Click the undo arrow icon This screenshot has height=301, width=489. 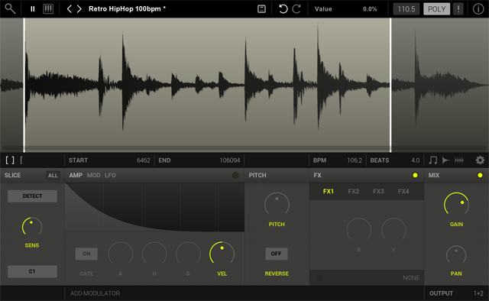283,8
